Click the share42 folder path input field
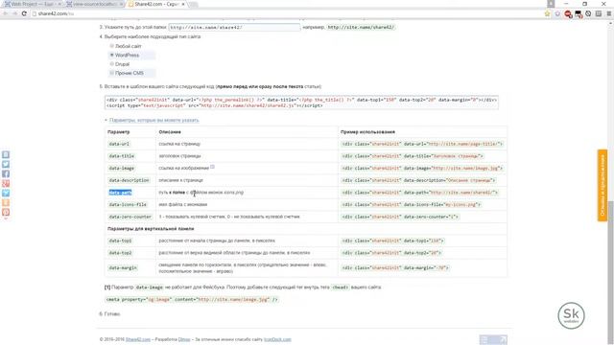The height and width of the screenshot is (345, 614). pos(234,28)
